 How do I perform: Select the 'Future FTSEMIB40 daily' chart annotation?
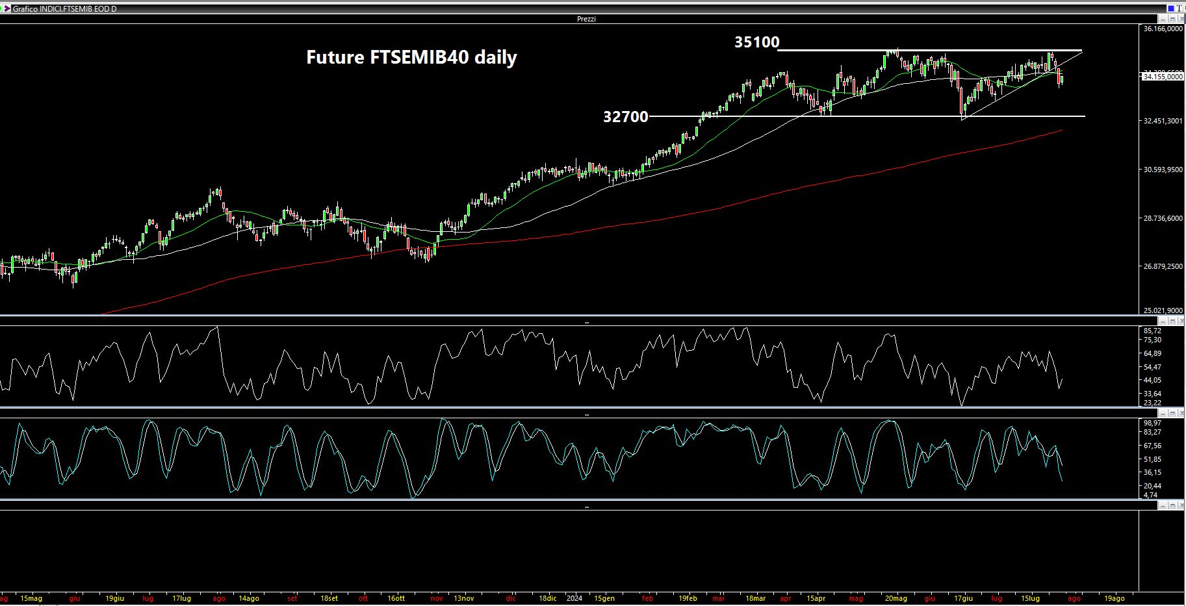pyautogui.click(x=411, y=57)
